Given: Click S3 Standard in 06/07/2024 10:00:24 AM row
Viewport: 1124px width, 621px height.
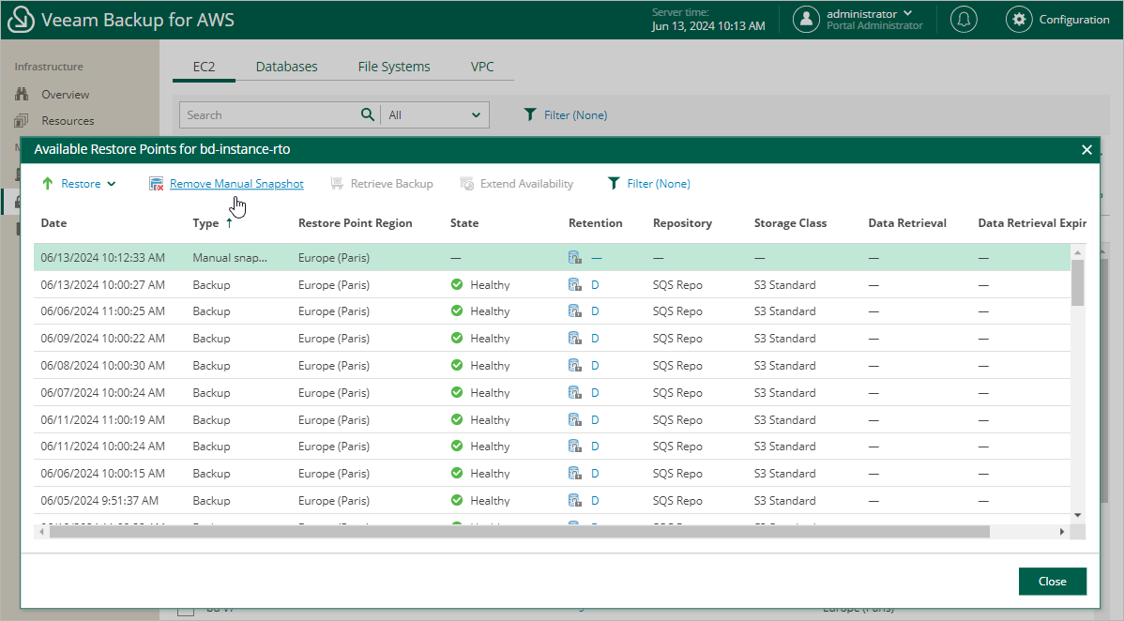Looking at the screenshot, I should 785,392.
